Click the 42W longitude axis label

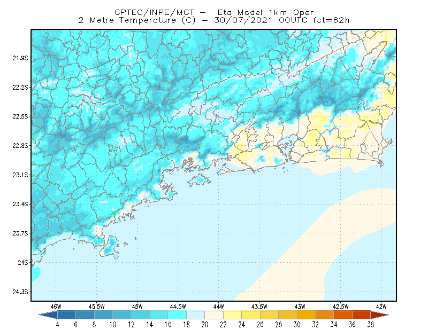coord(381,307)
